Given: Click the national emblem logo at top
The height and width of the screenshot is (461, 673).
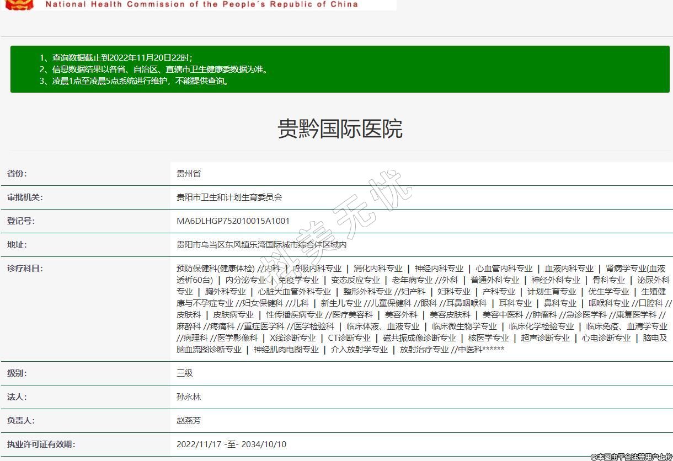Looking at the screenshot, I should point(19,4).
